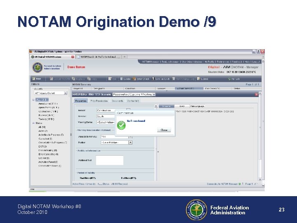Open the Feedback top link
Screen dimensions: 297x223
(237, 62)
